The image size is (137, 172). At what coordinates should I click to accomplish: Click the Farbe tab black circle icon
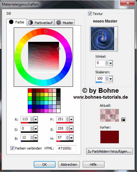pyautogui.click(x=11, y=22)
